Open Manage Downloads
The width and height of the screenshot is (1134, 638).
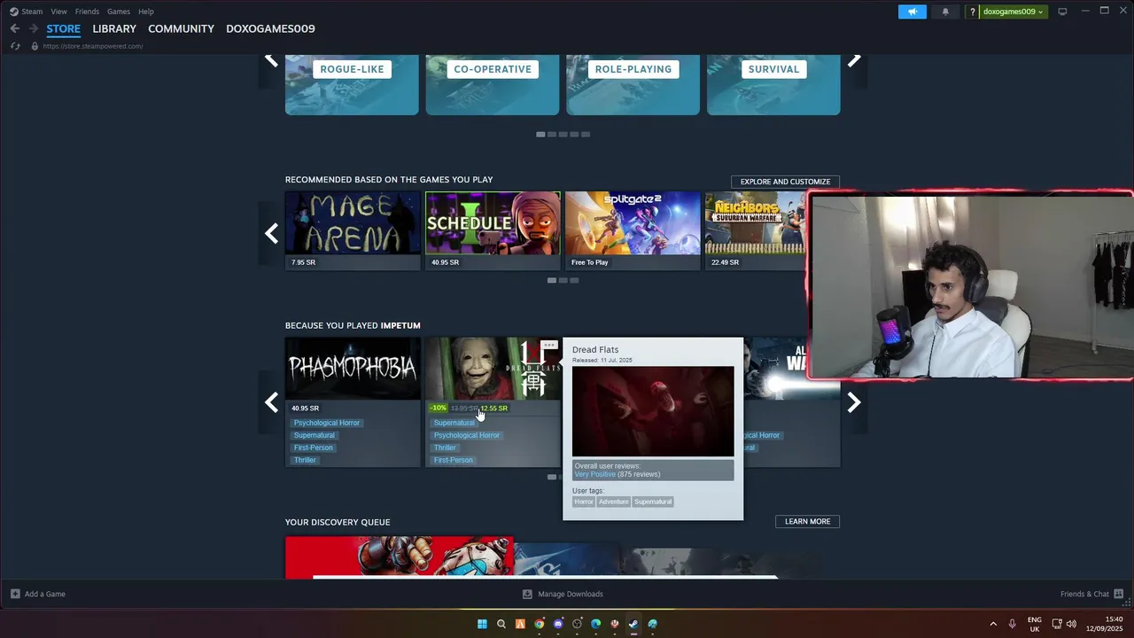[x=563, y=594]
